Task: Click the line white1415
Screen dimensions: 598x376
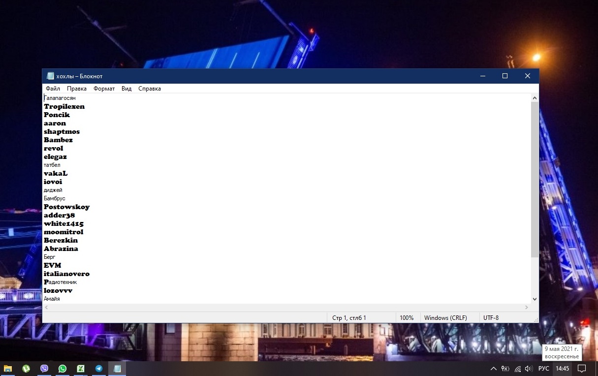Action: [x=63, y=223]
